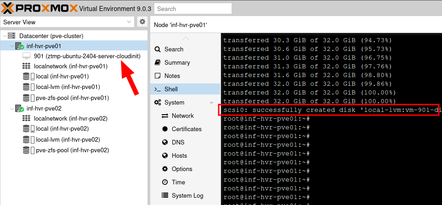This screenshot has height=205, width=442.
Task: Click the pve-zfs-pool storage icon under pve01
Action: (x=28, y=98)
